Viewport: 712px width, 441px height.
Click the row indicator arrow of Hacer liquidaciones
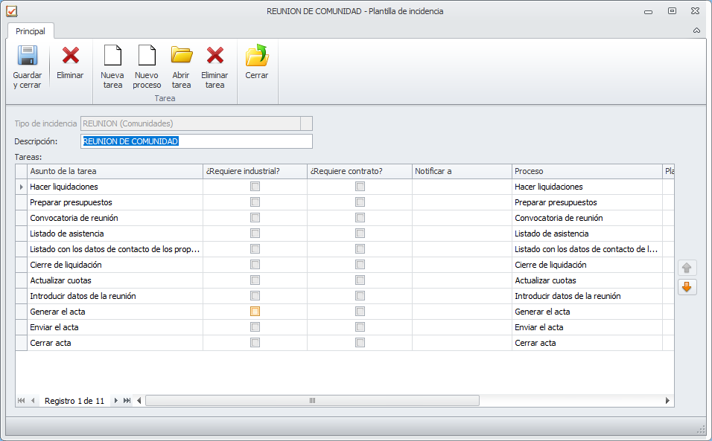(22, 187)
